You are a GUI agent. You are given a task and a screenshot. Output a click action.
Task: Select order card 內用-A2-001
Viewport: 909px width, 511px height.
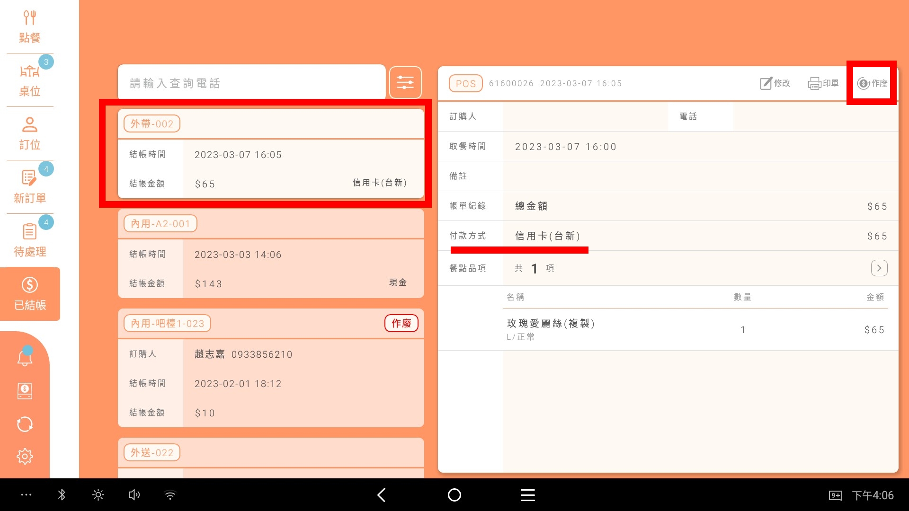270,254
